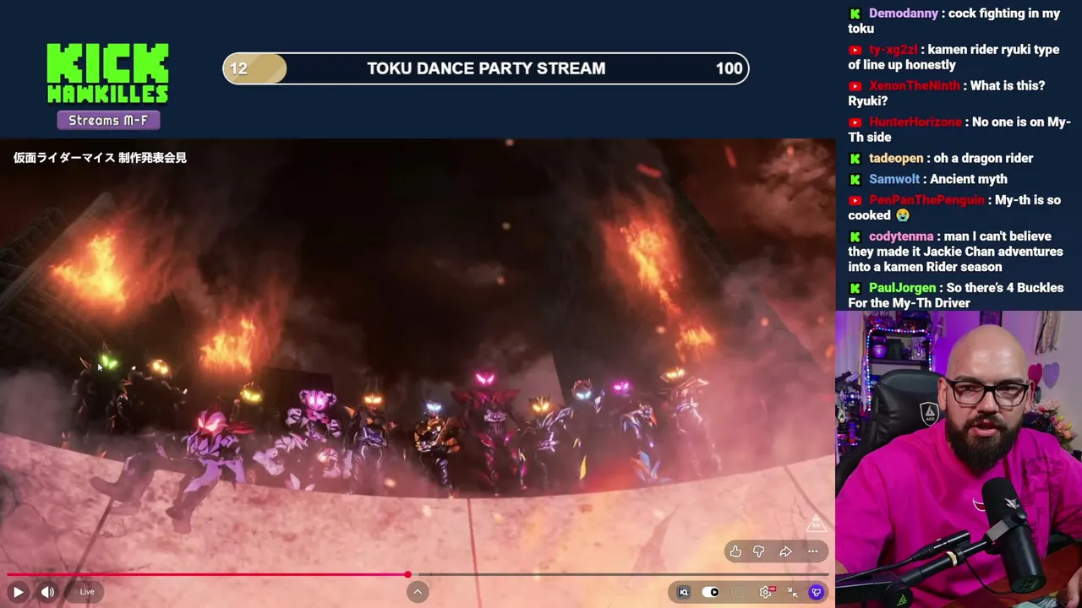Click the IQ icon in player controls
The image size is (1082, 608).
coord(684,592)
